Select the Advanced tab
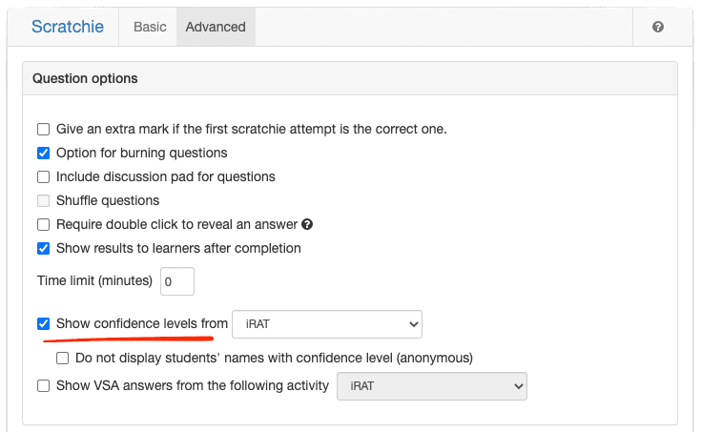701x432 pixels. tap(216, 27)
